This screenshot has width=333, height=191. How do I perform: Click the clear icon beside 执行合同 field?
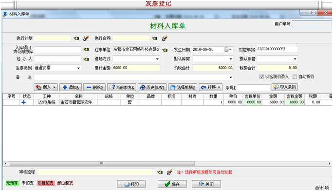pos(165,38)
